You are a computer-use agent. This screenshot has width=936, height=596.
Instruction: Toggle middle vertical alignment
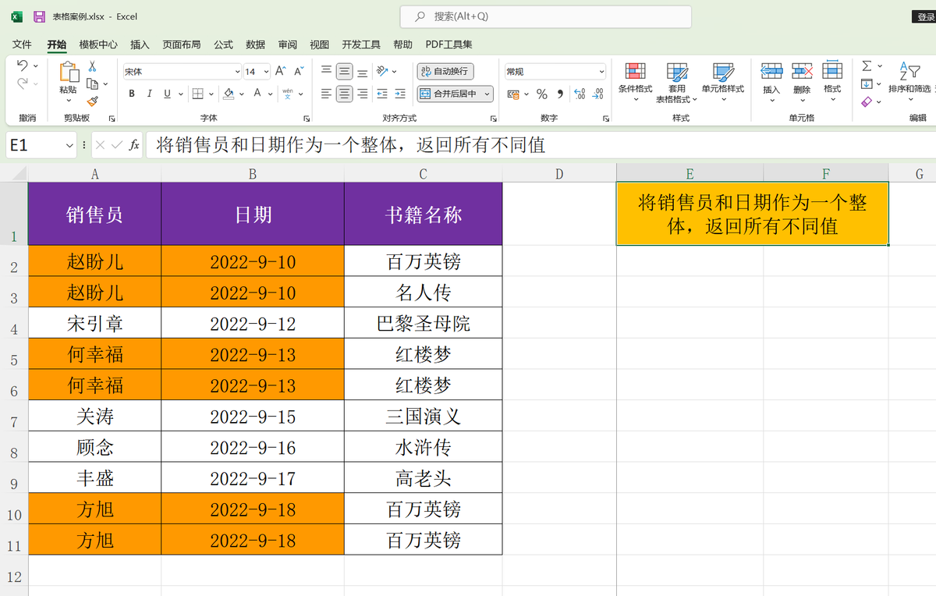pyautogui.click(x=344, y=71)
